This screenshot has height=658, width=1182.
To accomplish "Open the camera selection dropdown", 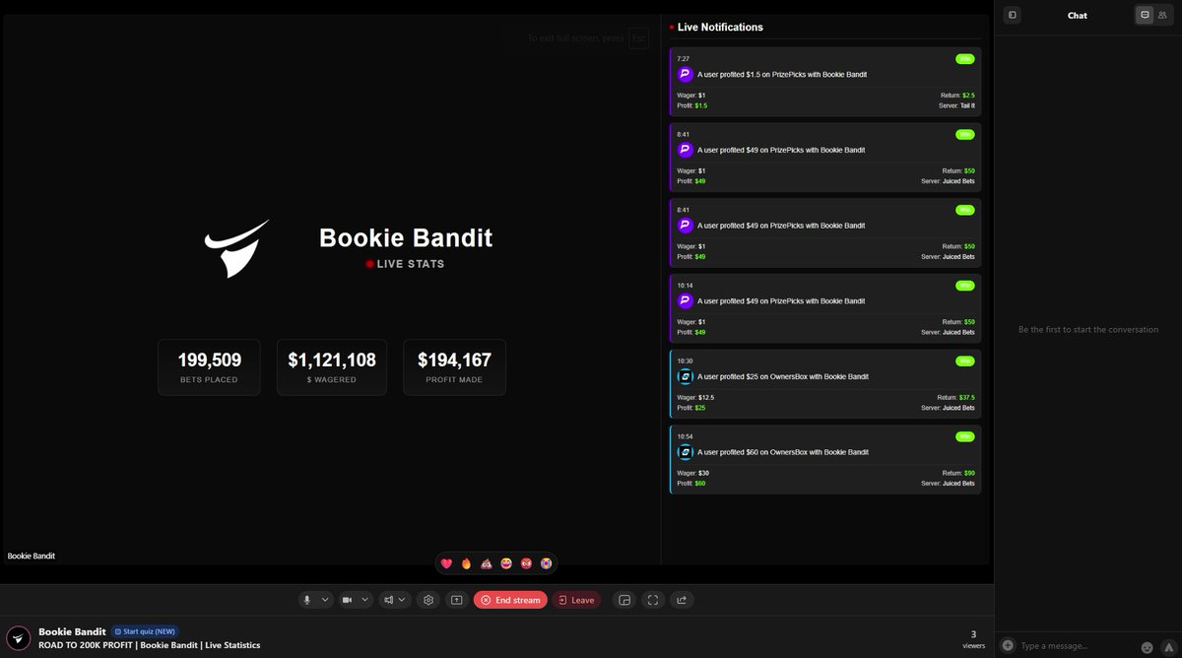I will (364, 599).
